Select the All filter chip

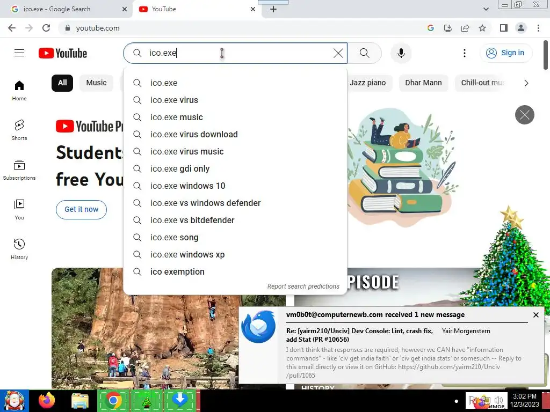coord(62,83)
